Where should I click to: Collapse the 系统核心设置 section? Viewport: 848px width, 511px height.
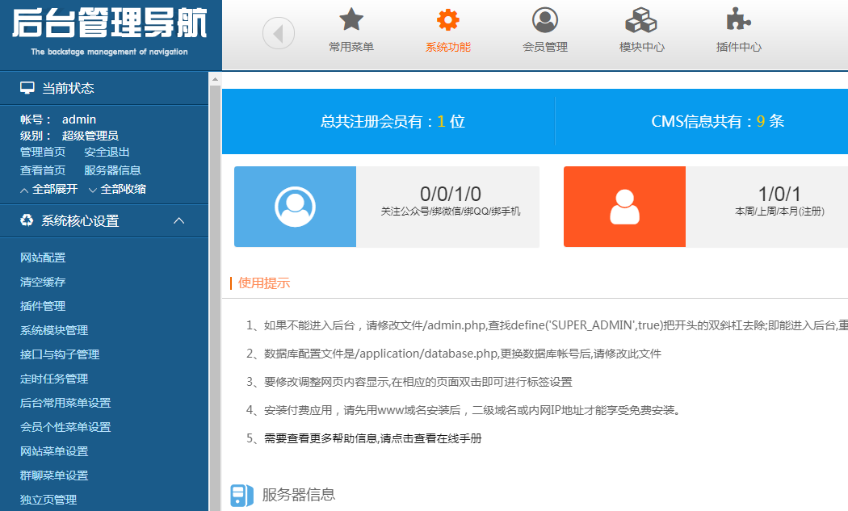point(179,220)
